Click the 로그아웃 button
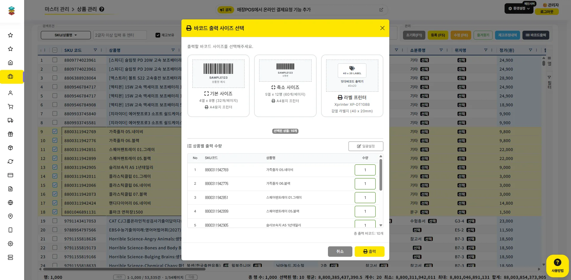The width and height of the screenshot is (571, 280). (547, 12)
